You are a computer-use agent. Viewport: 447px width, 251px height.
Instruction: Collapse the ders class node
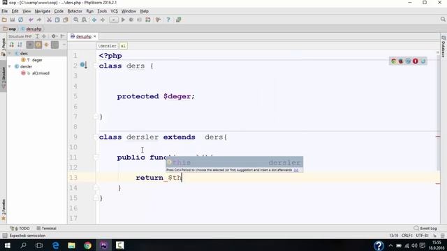tap(10, 53)
